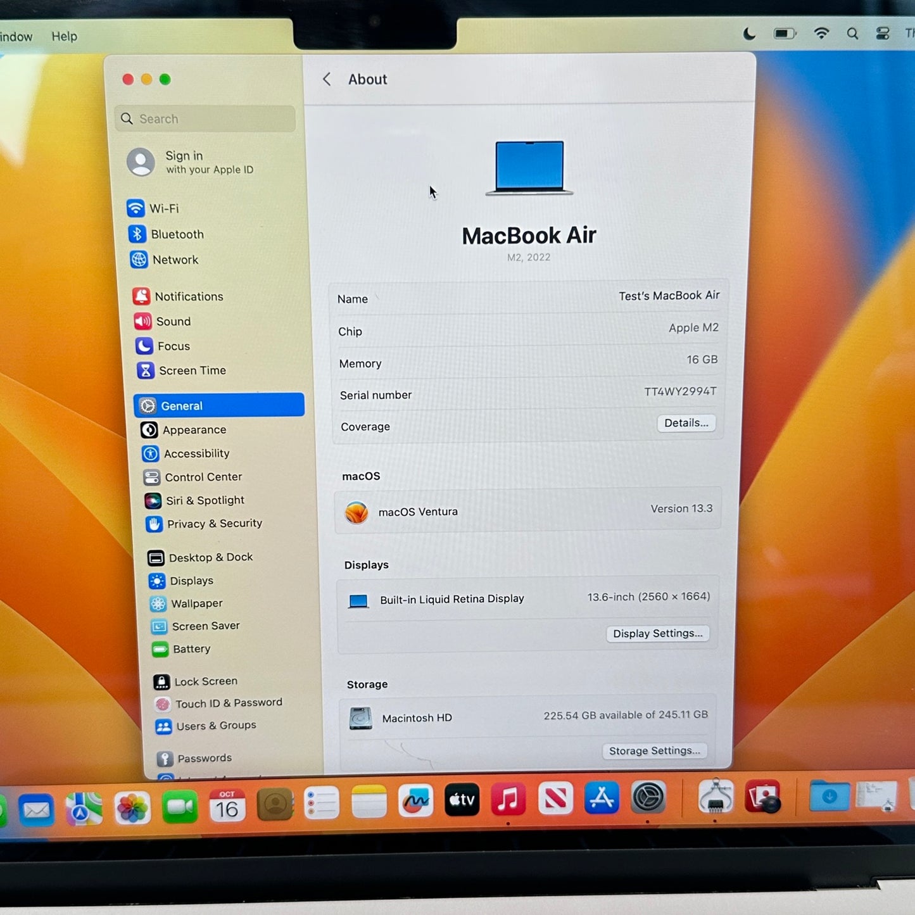Open Spotlight search magnifier in menu bar
Image resolution: width=915 pixels, height=915 pixels.
tap(852, 34)
